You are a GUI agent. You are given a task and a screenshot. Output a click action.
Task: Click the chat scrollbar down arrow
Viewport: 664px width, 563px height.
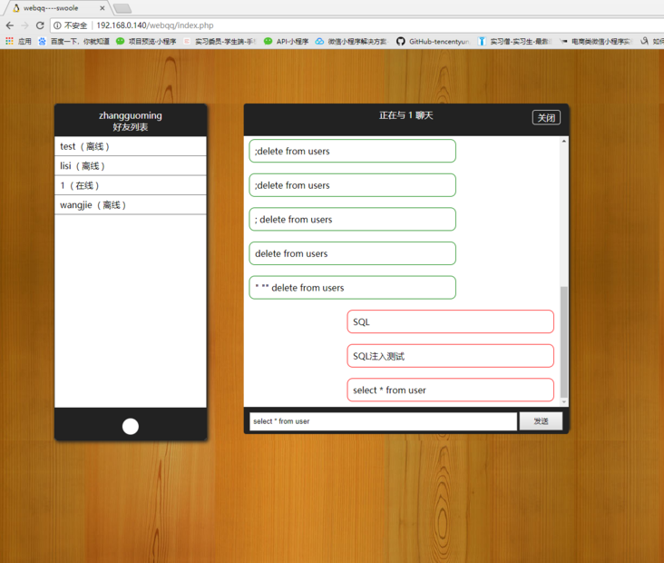tap(563, 402)
